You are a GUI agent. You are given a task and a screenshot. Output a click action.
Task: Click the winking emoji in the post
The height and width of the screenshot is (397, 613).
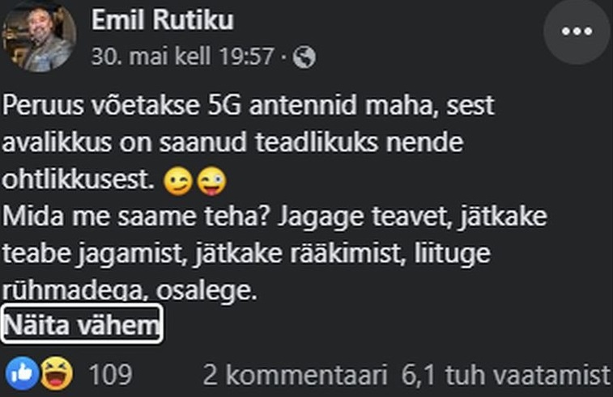[177, 179]
